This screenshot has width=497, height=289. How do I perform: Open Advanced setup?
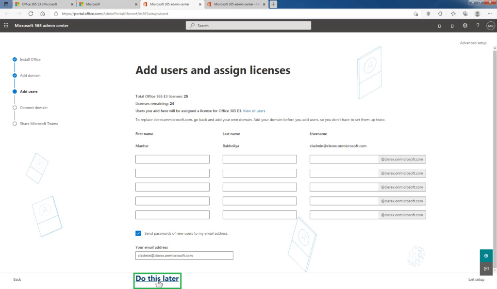(x=473, y=43)
